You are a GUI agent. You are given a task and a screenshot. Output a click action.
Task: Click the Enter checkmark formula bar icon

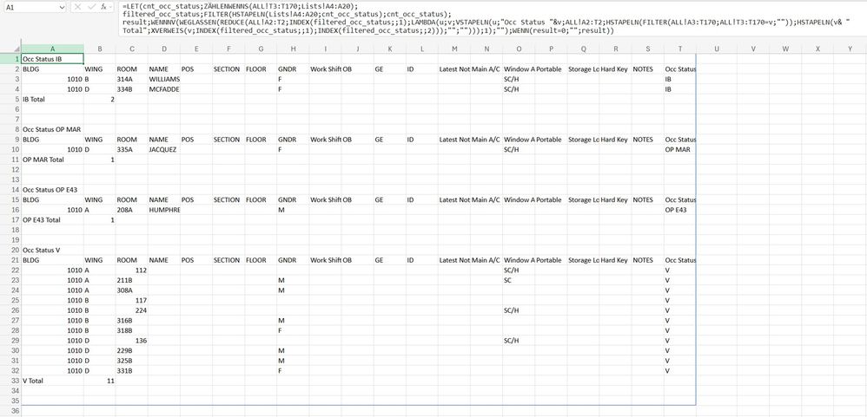tap(90, 7)
